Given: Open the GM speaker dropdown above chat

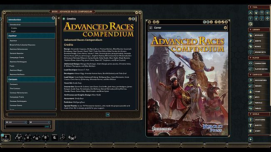Looking at the screenshot, I should tap(16, 122).
